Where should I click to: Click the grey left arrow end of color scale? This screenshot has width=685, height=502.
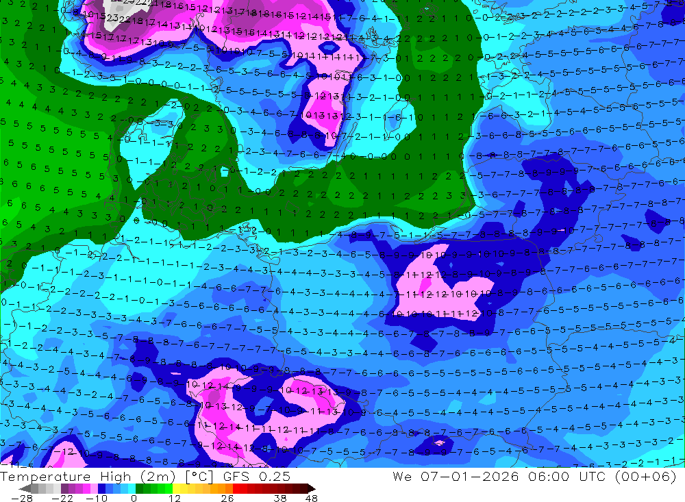(25, 488)
